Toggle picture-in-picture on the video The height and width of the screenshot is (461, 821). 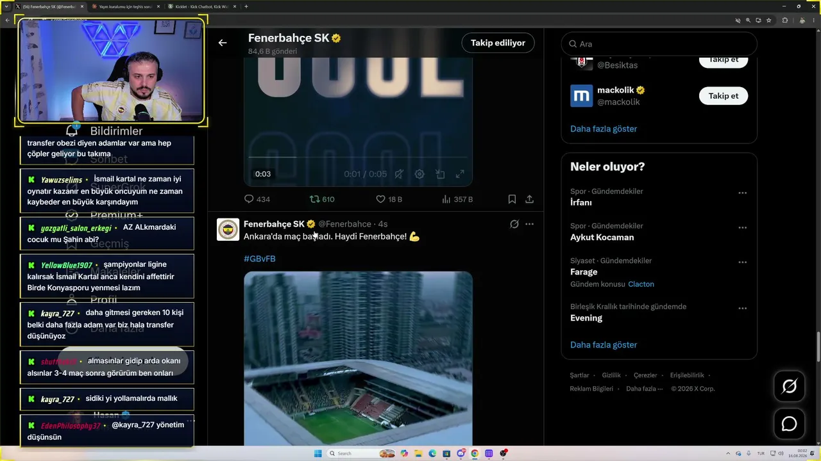(x=440, y=174)
